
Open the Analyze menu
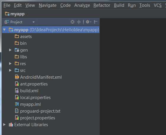coord(82,5)
